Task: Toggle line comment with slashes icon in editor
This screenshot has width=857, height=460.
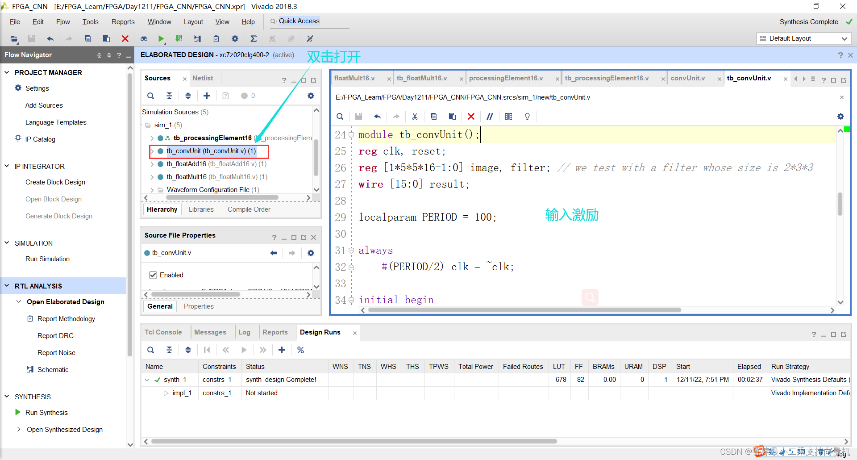Action: [x=490, y=116]
